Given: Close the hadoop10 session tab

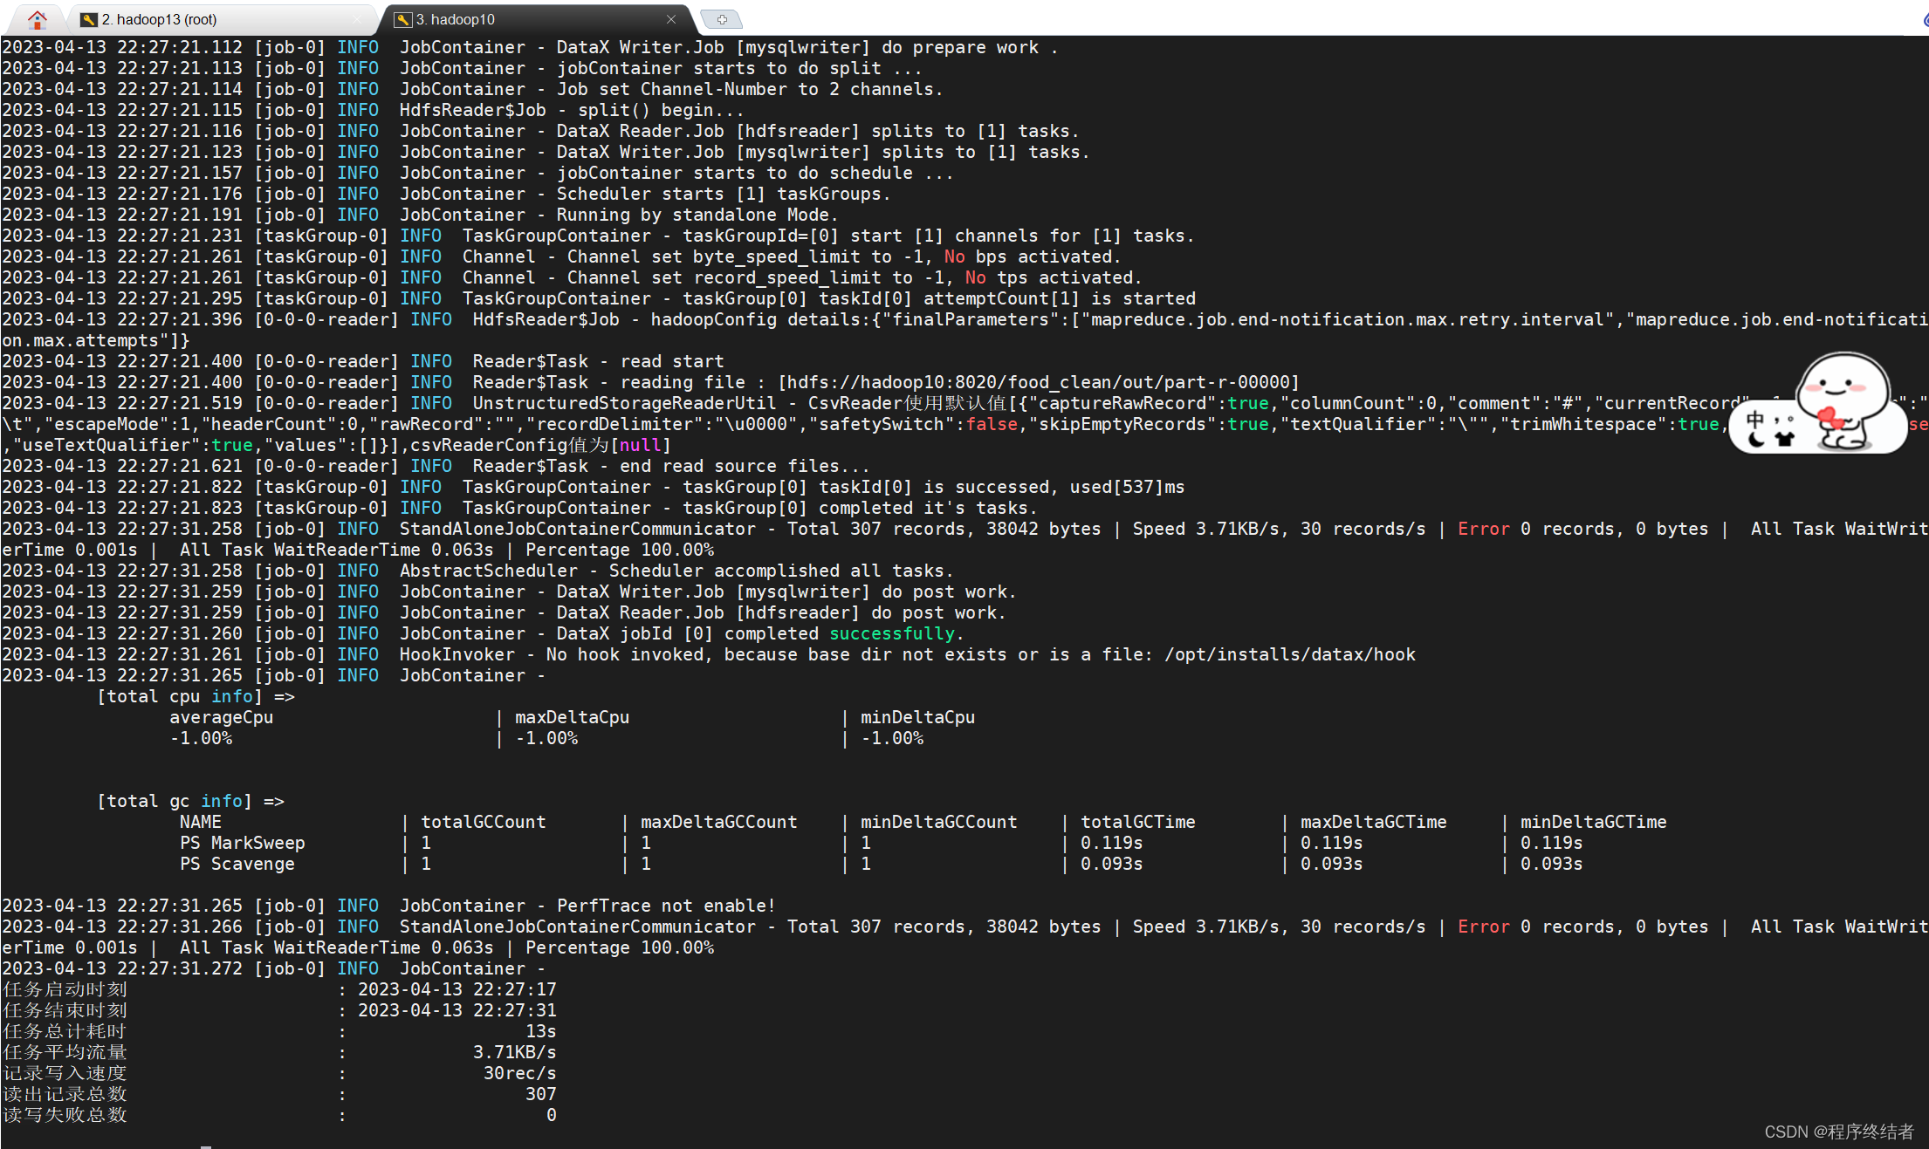Looking at the screenshot, I should point(671,19).
